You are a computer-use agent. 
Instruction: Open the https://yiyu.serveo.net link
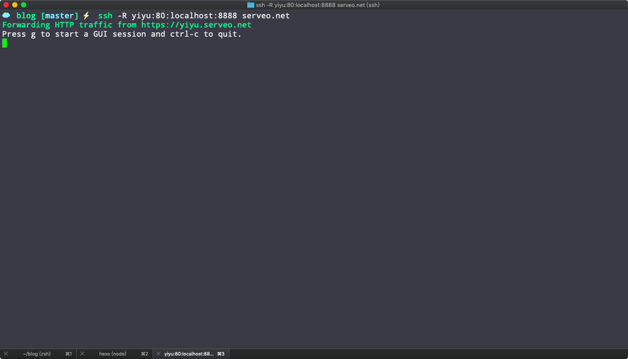[x=196, y=25]
